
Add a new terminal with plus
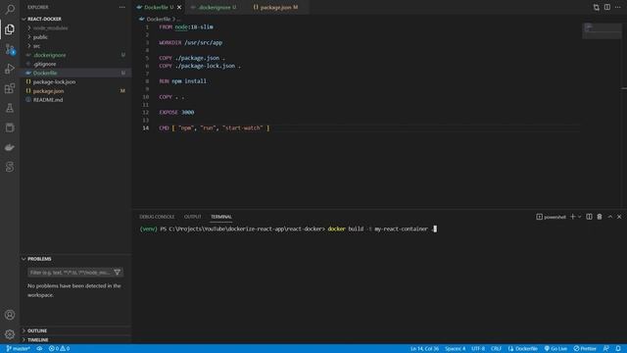(572, 217)
